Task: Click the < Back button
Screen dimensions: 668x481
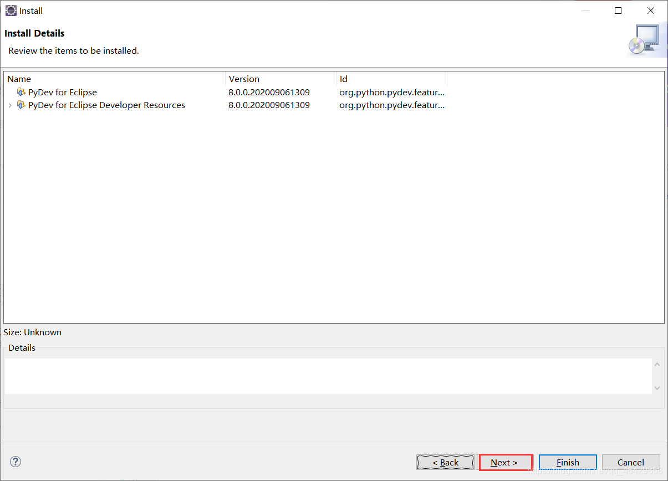Action: (445, 462)
